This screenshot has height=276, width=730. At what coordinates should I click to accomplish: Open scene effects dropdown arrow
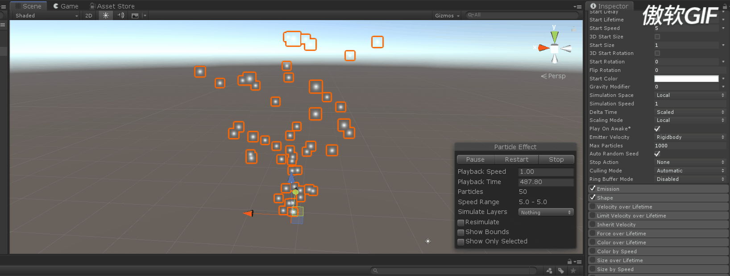click(145, 15)
